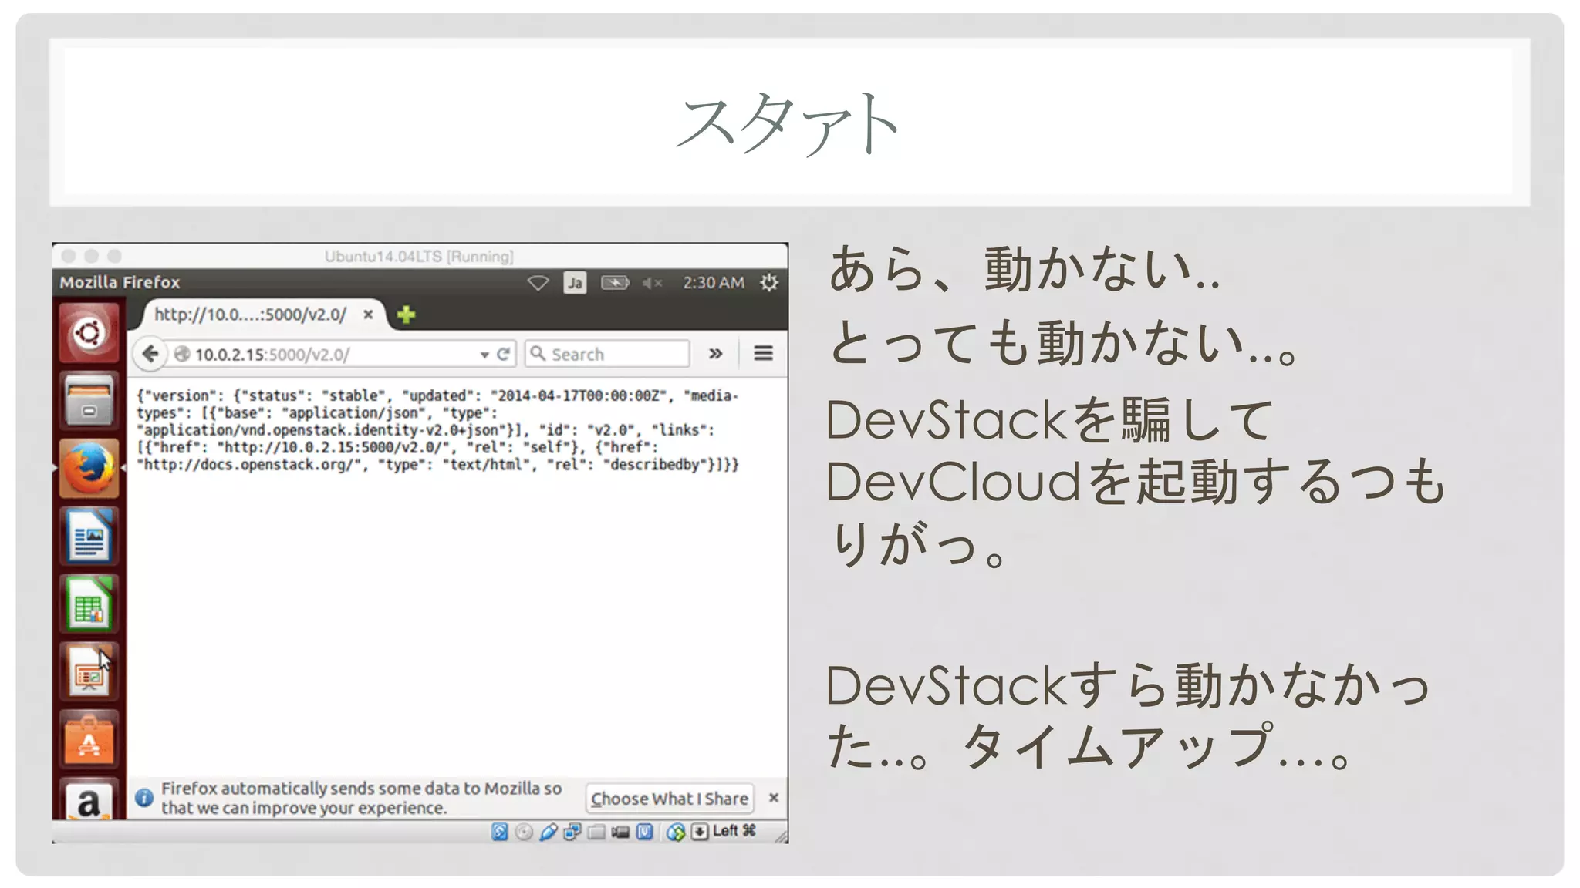Dismiss the Firefox data notification bar

pyautogui.click(x=773, y=798)
